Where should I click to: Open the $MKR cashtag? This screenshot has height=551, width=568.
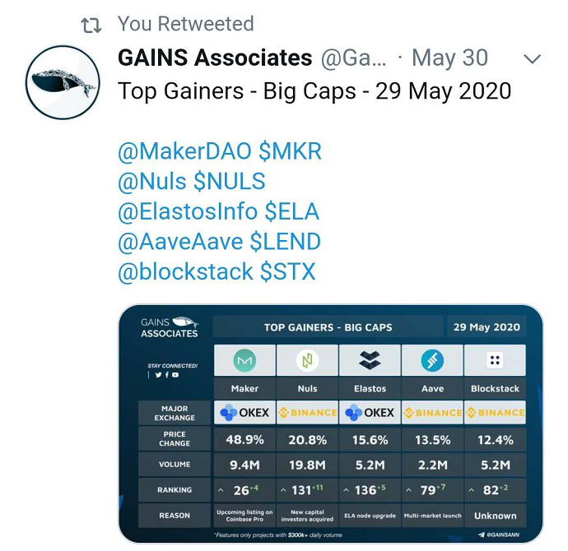click(x=290, y=151)
